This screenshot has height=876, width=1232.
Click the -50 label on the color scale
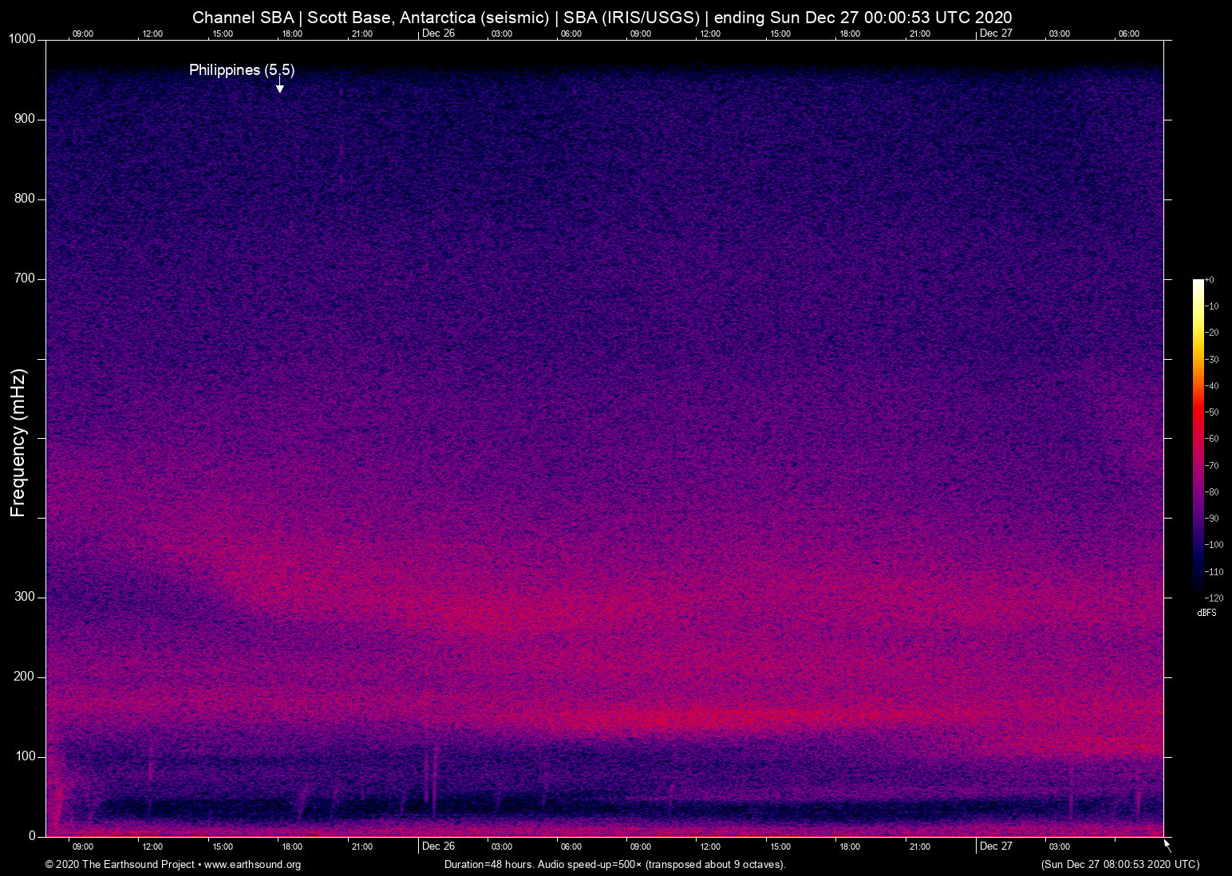coord(1213,412)
